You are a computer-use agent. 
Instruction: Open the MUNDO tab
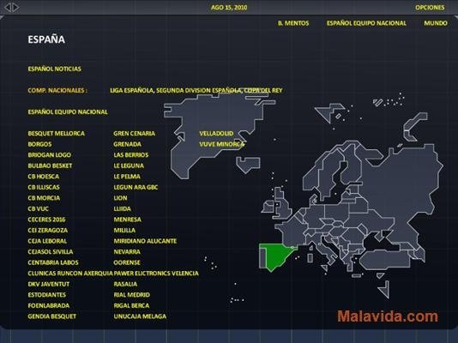click(436, 23)
